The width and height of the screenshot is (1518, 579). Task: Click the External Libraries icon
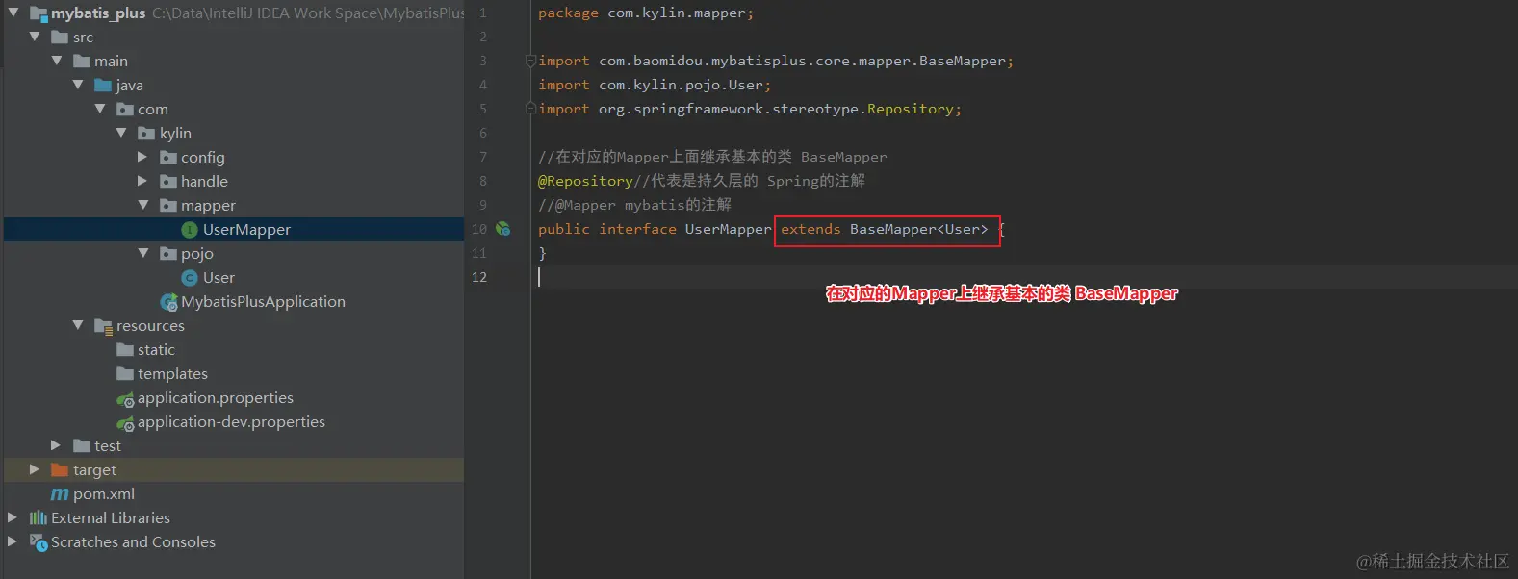pyautogui.click(x=39, y=517)
